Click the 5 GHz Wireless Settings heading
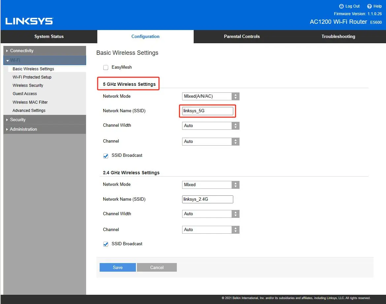The height and width of the screenshot is (304, 386). 129,84
